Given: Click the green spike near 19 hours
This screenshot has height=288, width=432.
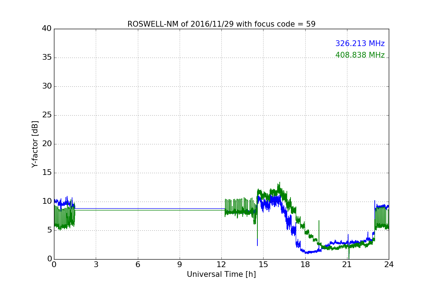Looking at the screenshot, I should tap(319, 232).
